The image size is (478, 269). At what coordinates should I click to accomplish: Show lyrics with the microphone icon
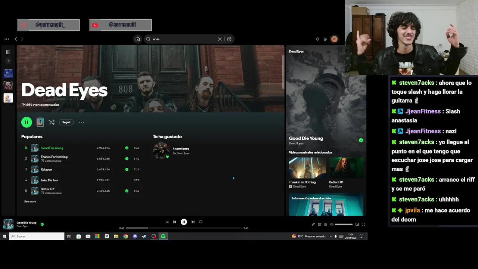[313, 224]
